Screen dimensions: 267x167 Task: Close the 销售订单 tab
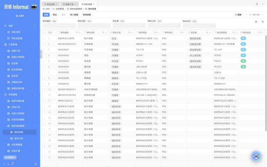pyautogui.click(x=75, y=4)
